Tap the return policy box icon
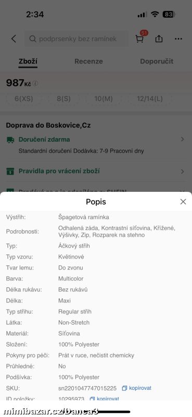Image resolution: width=192 pixels, height=417 pixels. [10, 171]
